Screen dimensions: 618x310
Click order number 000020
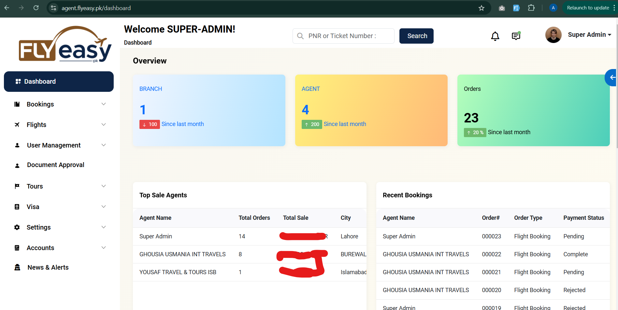[x=491, y=290]
